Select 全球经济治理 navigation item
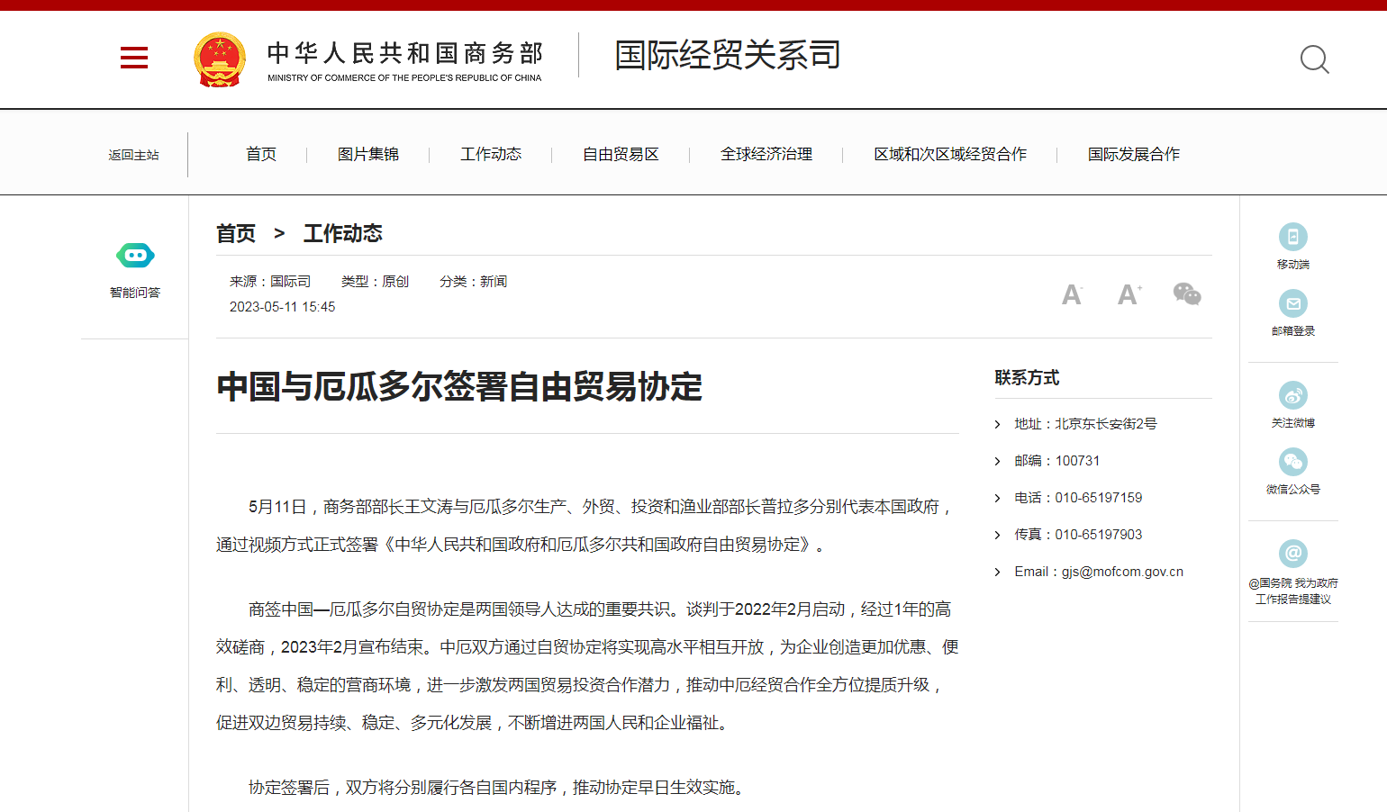The height and width of the screenshot is (812, 1387). pyautogui.click(x=766, y=155)
